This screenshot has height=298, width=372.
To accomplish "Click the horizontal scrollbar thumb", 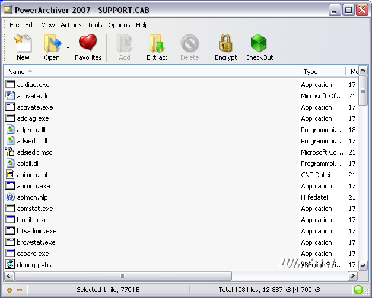I will coord(123,276).
